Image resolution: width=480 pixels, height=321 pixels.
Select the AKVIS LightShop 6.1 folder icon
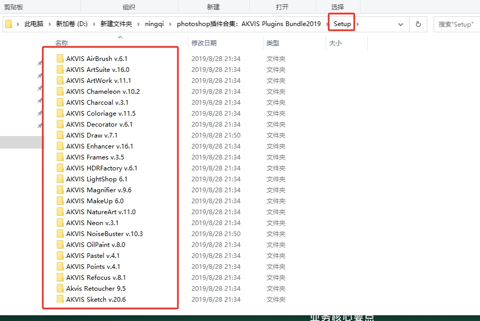(60, 179)
